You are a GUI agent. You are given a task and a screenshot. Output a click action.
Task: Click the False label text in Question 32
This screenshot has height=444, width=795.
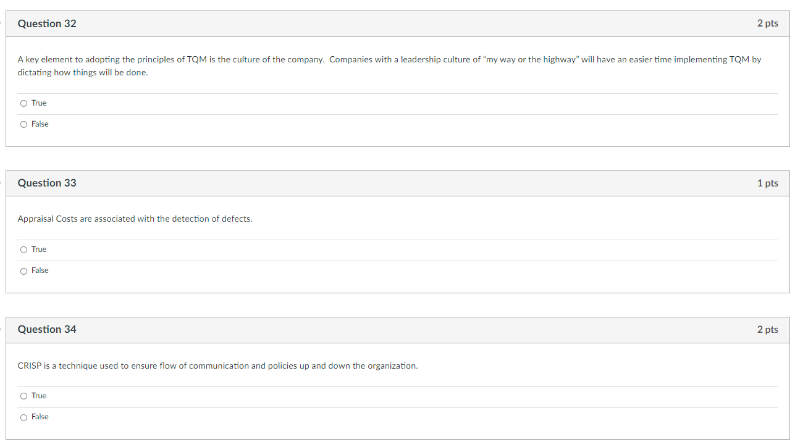pos(40,124)
